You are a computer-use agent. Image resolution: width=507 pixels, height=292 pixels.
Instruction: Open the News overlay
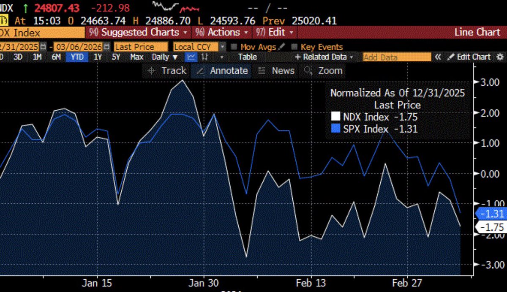point(276,71)
